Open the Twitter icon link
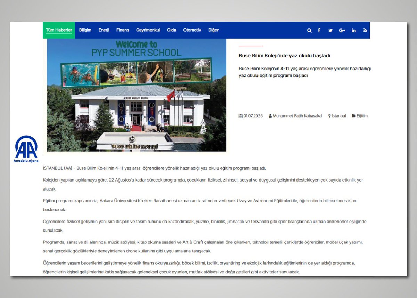The width and height of the screenshot is (417, 298). [x=330, y=30]
